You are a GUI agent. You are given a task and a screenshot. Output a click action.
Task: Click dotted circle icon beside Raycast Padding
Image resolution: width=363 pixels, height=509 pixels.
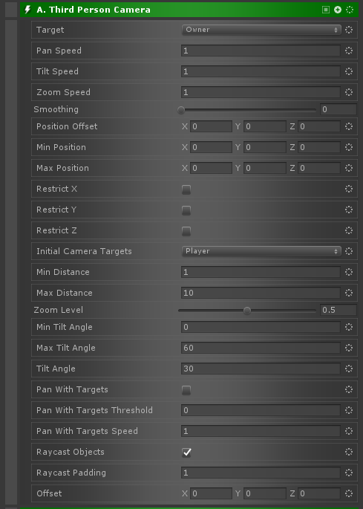(x=349, y=473)
